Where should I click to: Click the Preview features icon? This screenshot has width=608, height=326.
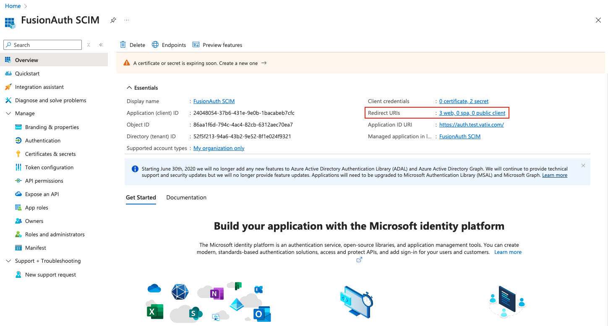[x=196, y=45]
